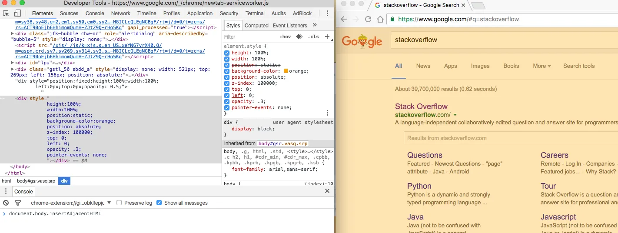Open the Careers sitelink
Image resolution: width=618 pixels, height=233 pixels.
pyautogui.click(x=555, y=155)
